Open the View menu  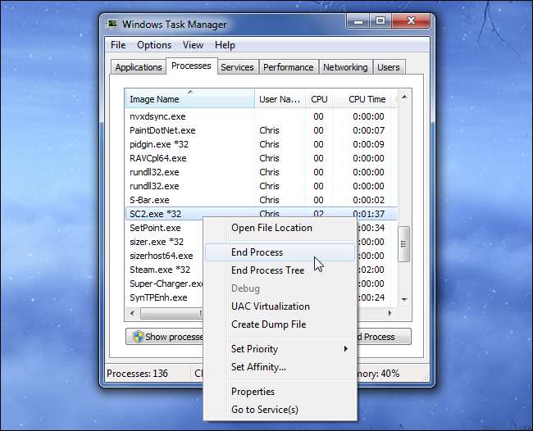coord(193,45)
